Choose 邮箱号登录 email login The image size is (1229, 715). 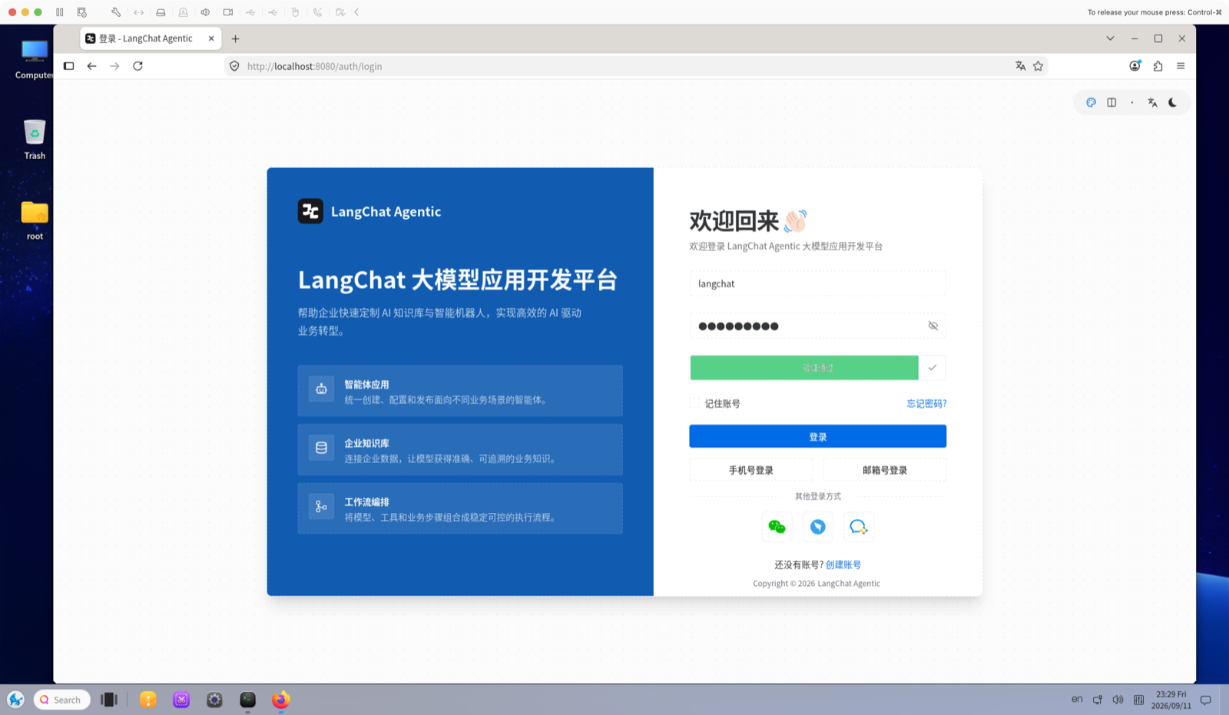click(884, 470)
